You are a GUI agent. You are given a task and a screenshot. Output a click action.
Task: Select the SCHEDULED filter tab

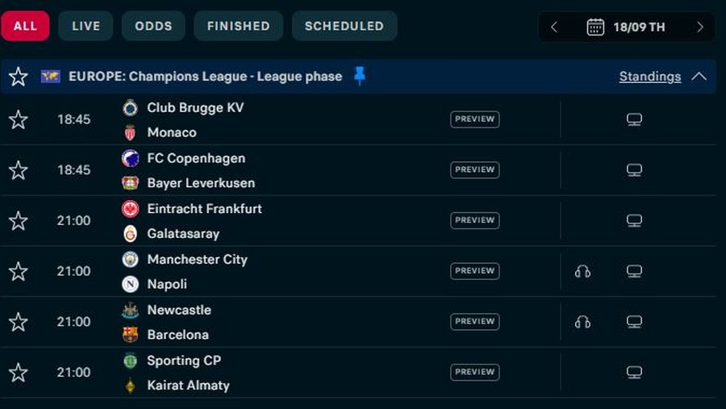tap(344, 26)
